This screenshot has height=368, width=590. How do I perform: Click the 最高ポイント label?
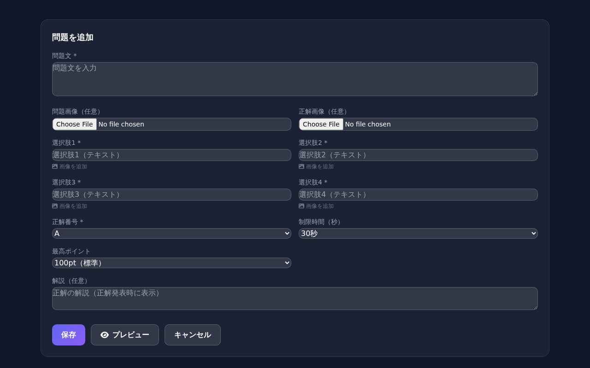tap(71, 251)
